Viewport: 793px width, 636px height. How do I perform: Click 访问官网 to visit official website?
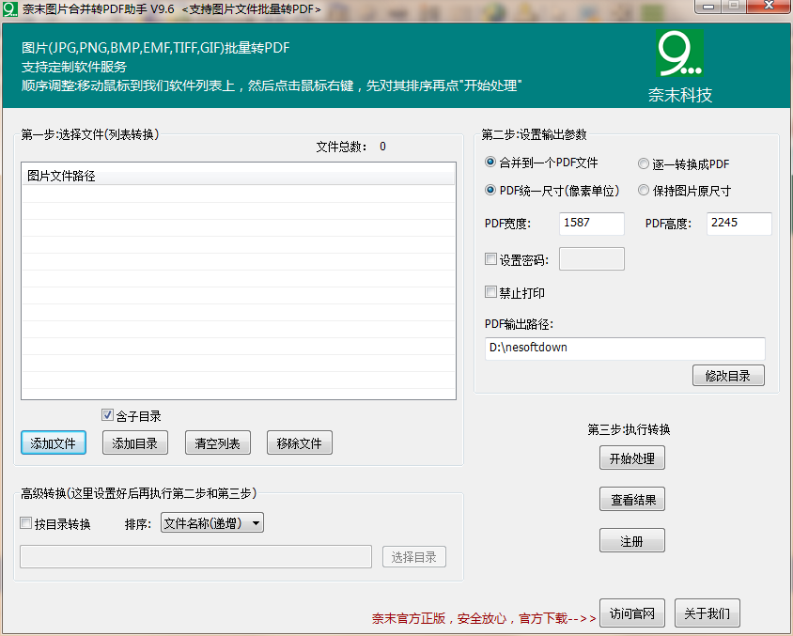(632, 613)
